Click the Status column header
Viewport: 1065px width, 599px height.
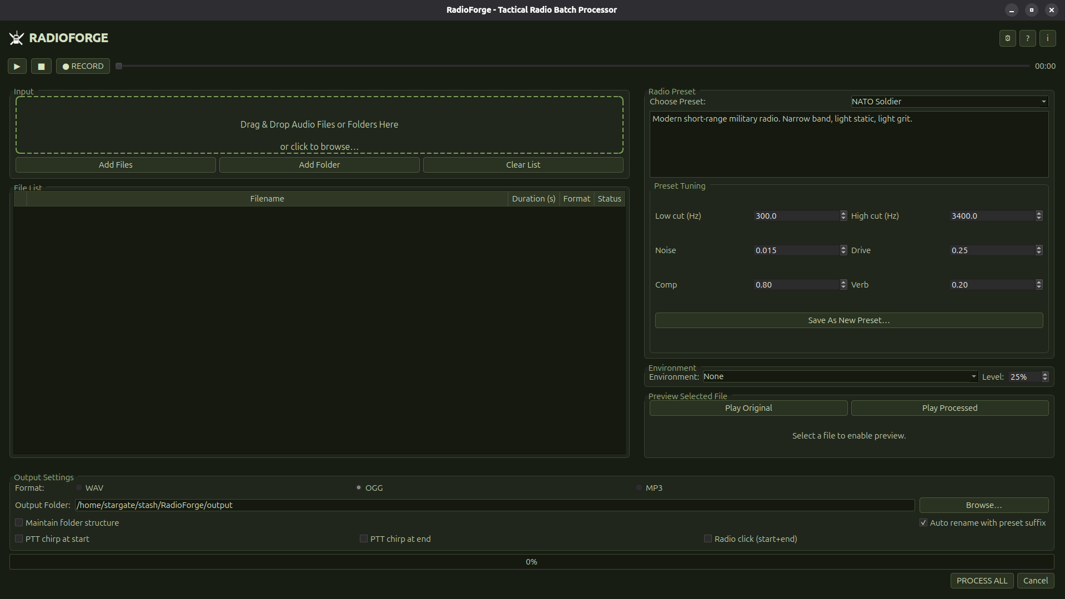tap(609, 199)
